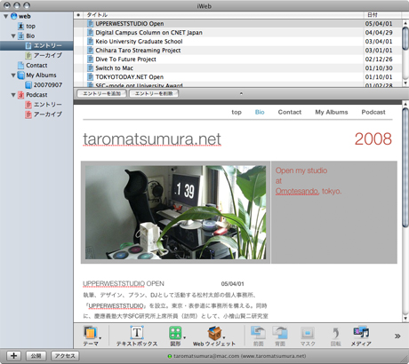Image resolution: width=409 pixels, height=364 pixels.
Task: Click the My Albums icon in sidebar
Action: tap(20, 75)
